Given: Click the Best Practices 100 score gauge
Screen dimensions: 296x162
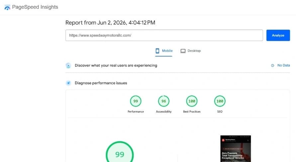Looking at the screenshot, I should point(192,101).
